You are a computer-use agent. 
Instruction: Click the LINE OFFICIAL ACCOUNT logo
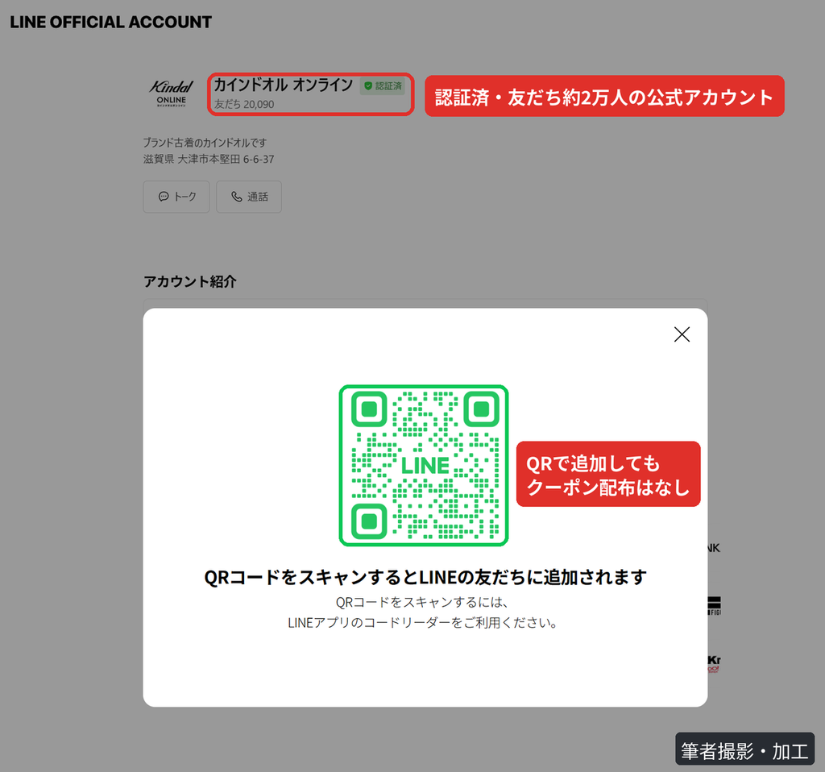point(110,22)
